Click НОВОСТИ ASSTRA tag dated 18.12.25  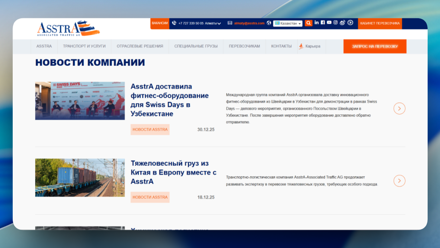(150, 197)
